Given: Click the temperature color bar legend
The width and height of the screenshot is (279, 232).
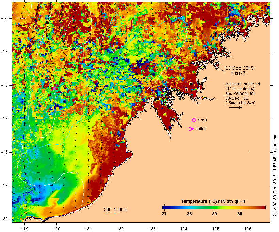Looking at the screenshot, I should pos(214,207).
